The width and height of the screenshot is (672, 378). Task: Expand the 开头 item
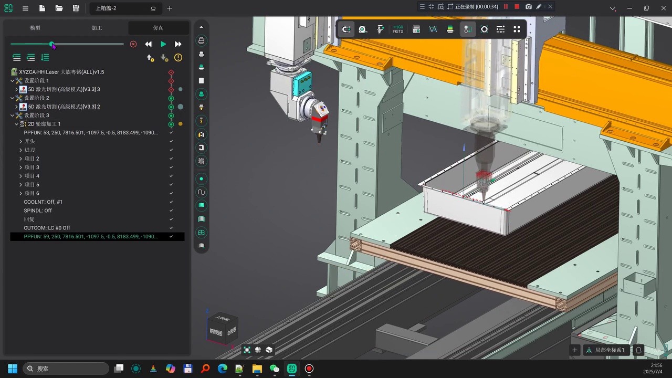(21, 141)
